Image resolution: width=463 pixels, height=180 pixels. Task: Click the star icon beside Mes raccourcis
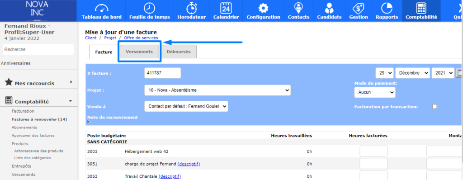coord(9,83)
